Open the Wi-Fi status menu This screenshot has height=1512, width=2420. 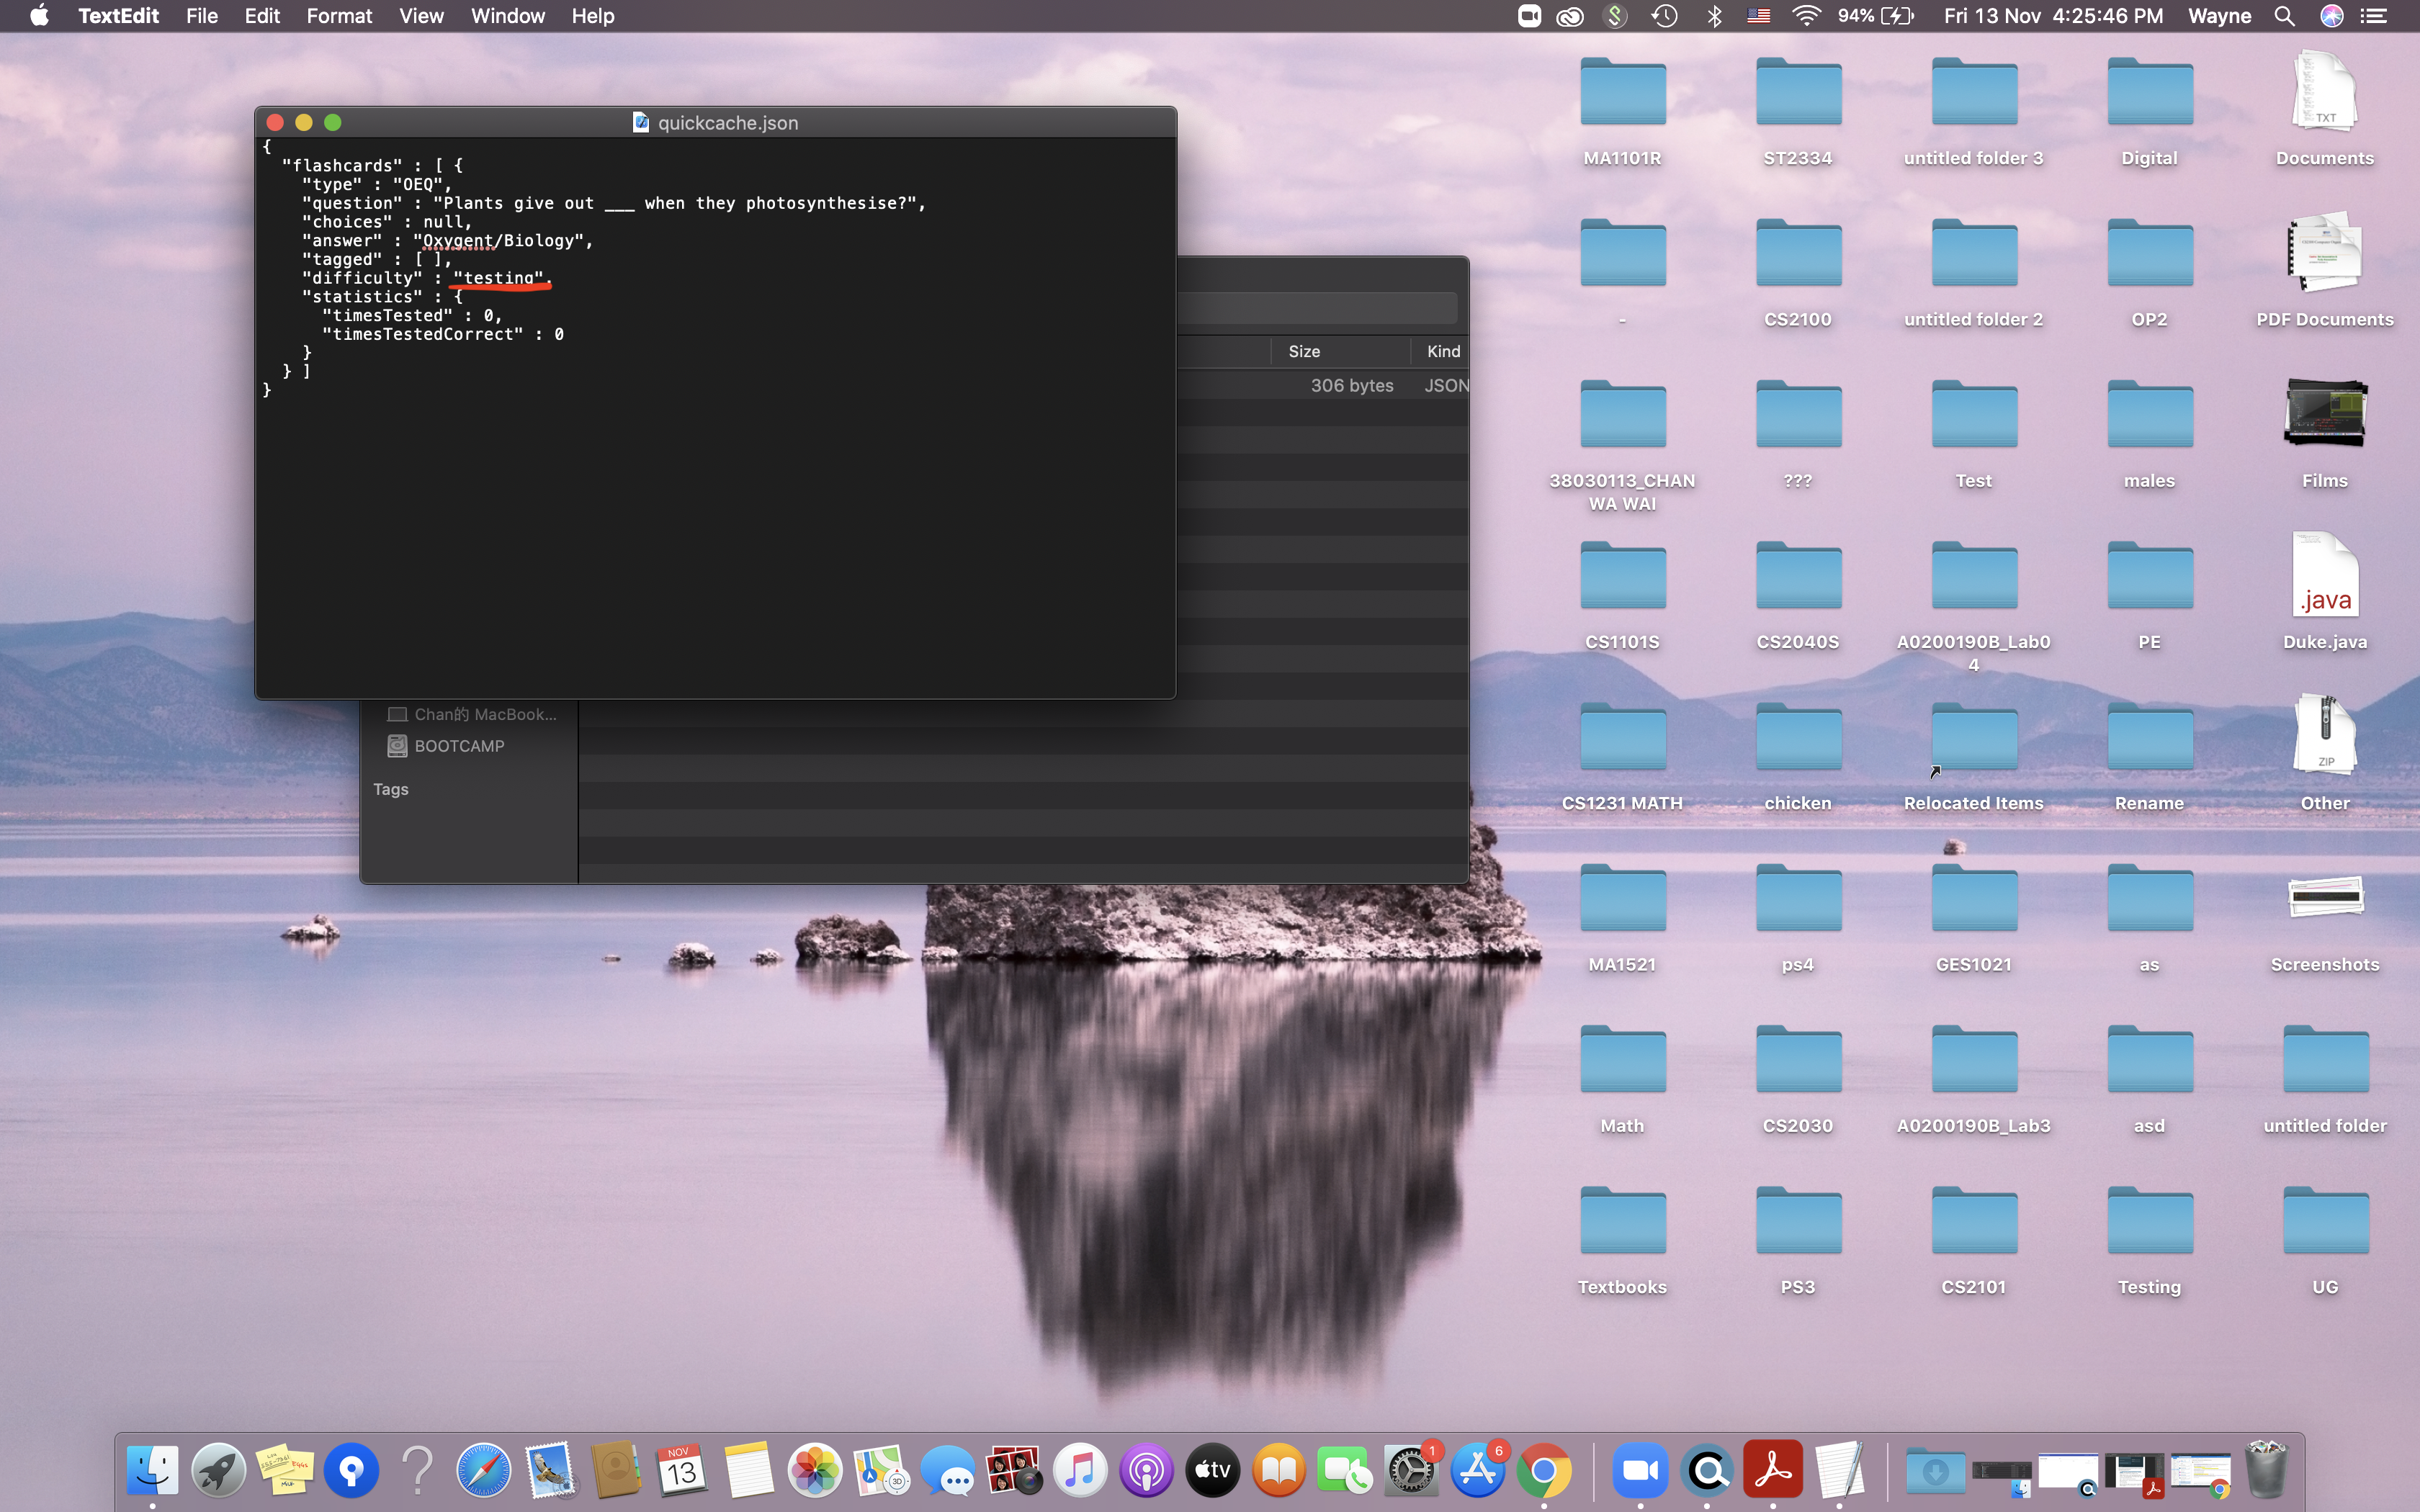point(1806,16)
